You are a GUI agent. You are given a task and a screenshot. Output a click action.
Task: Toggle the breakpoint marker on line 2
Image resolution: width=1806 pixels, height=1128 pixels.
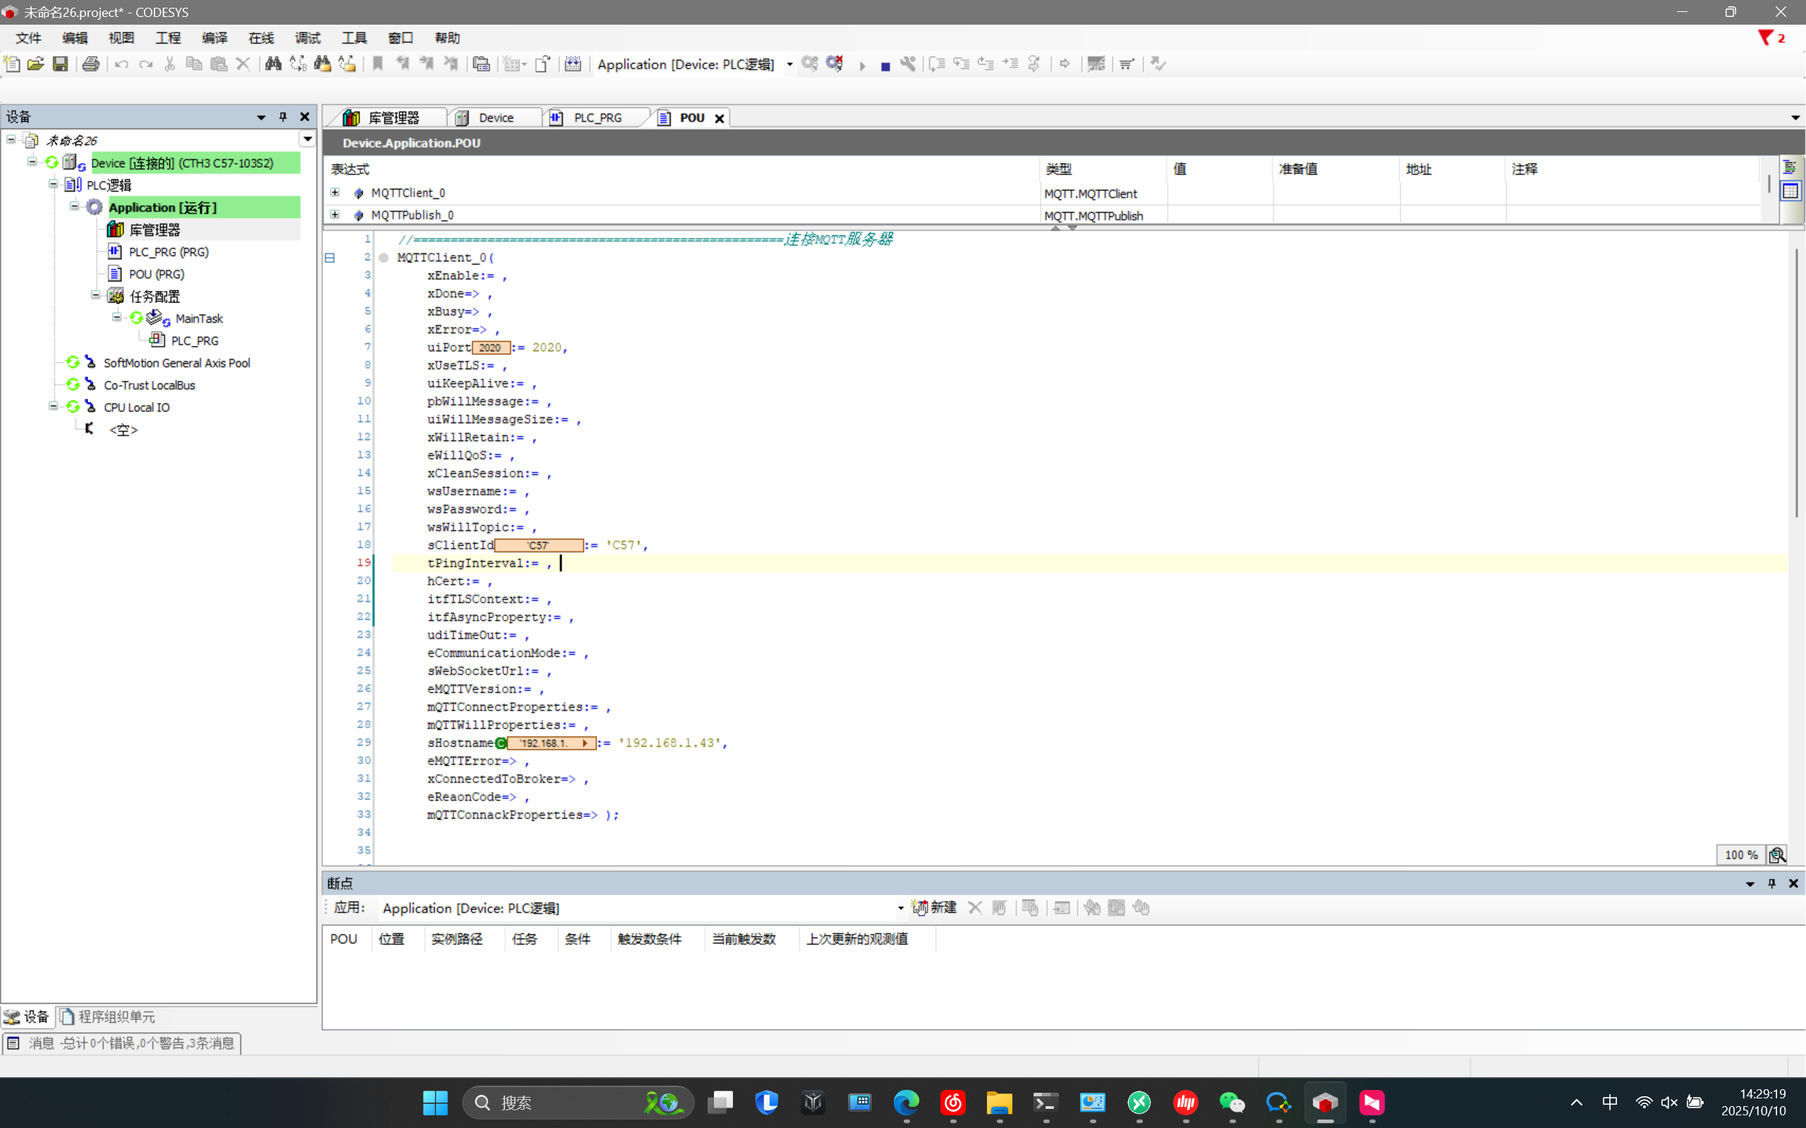384,258
